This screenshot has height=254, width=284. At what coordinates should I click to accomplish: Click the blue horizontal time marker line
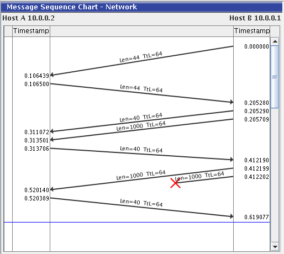pyautogui.click(x=137, y=222)
